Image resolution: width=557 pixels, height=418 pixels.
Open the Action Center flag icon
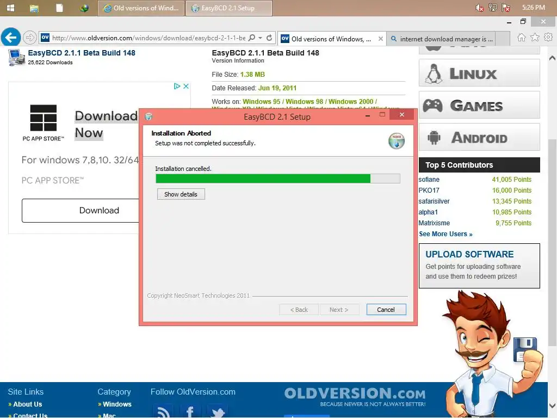(x=506, y=8)
